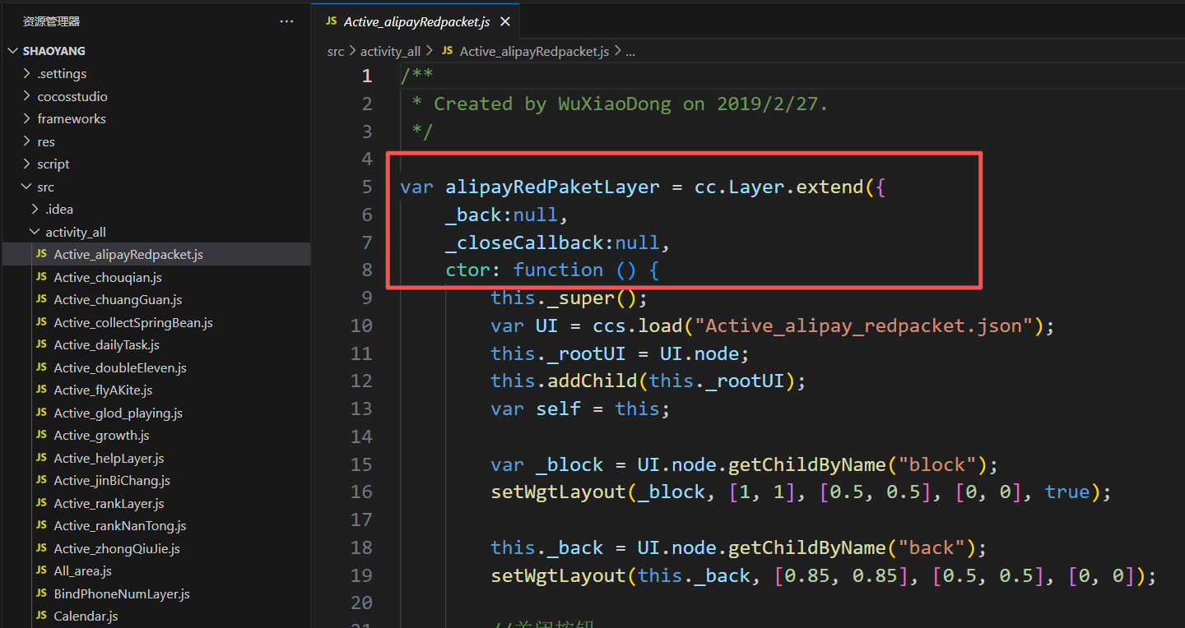The image size is (1185, 628).
Task: Open BindPhoneNumLayer.js file
Action: point(156,593)
